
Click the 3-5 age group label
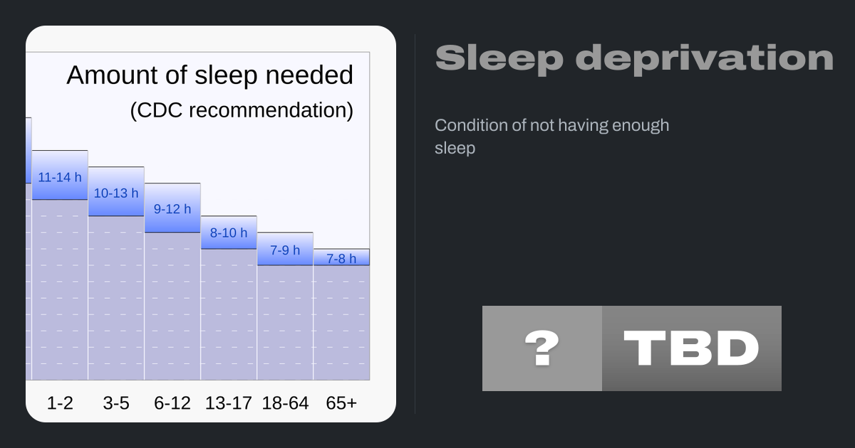(116, 403)
